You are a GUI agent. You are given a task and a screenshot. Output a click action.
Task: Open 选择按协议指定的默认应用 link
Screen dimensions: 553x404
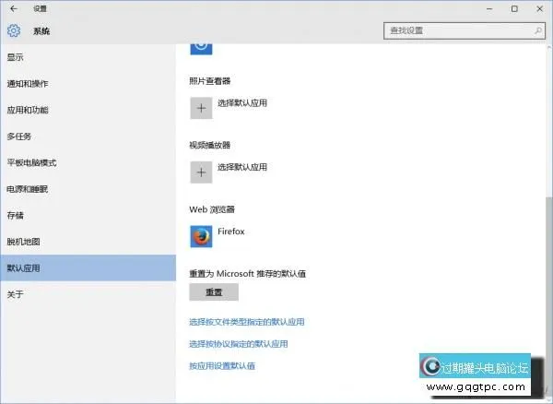[x=238, y=344]
